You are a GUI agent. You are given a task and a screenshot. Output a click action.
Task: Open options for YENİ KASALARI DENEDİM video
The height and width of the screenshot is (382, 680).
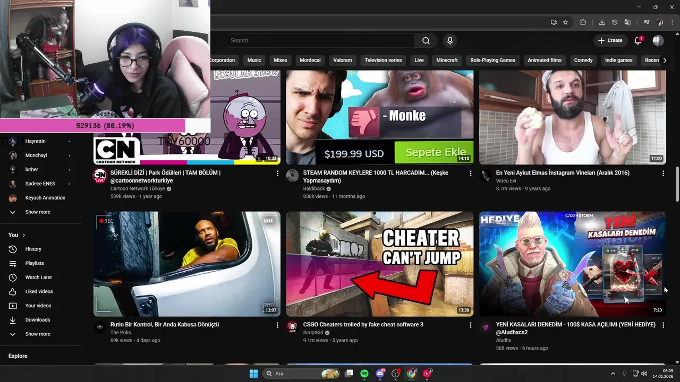pos(663,325)
